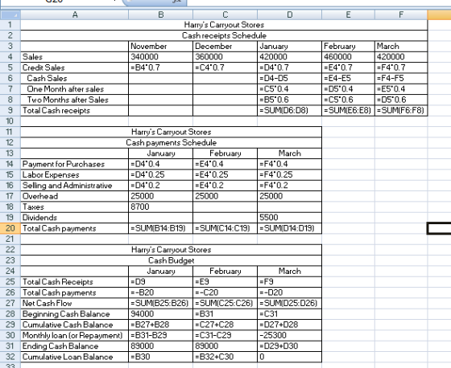The width and height of the screenshot is (451, 368).
Task: Click the 'Labor Expenses' label cell
Action: click(x=74, y=175)
